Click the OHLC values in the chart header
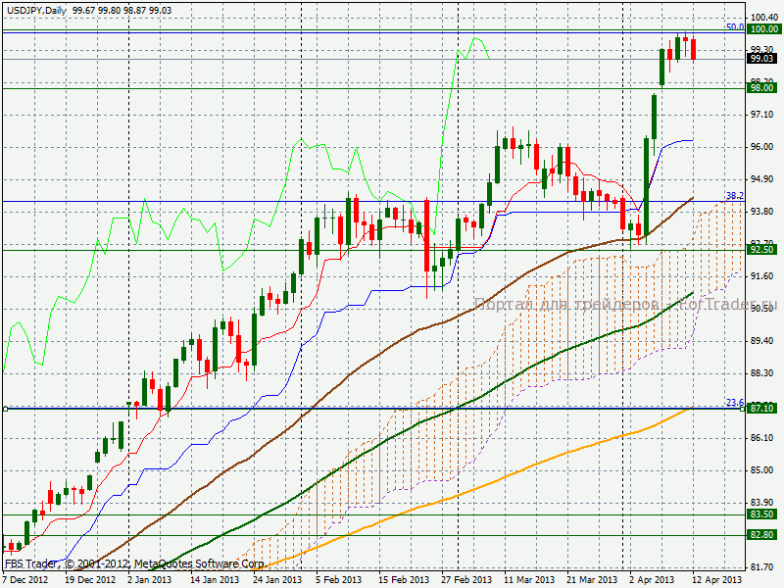784x588 pixels. click(x=122, y=9)
